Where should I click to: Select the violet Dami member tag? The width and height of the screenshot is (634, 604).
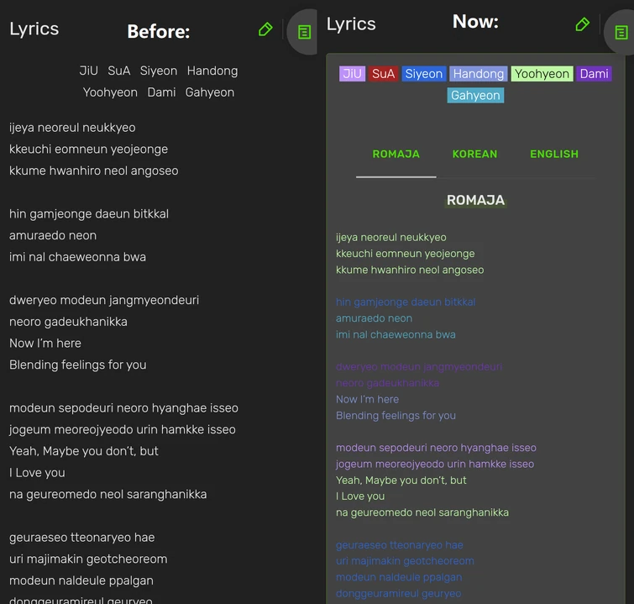(x=594, y=74)
